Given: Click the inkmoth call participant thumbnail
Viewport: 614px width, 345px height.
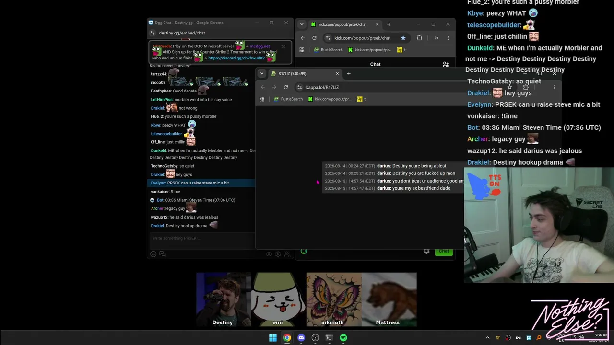Looking at the screenshot, I should pos(333,299).
